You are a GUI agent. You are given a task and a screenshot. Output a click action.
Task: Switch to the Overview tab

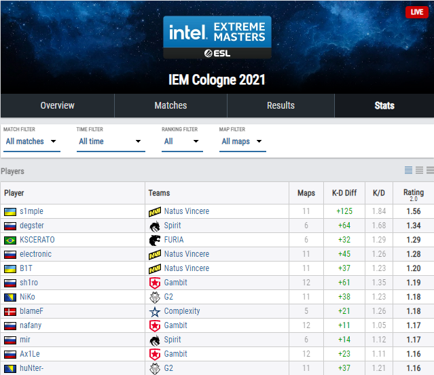(x=57, y=105)
